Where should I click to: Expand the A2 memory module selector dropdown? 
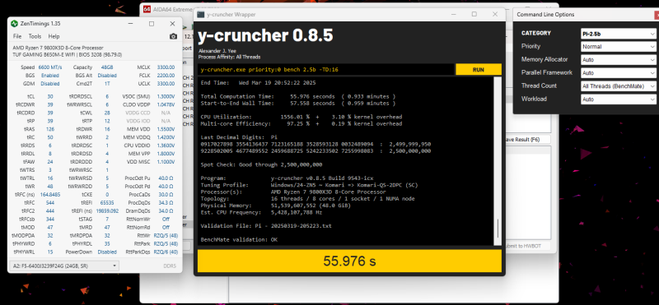(x=64, y=266)
